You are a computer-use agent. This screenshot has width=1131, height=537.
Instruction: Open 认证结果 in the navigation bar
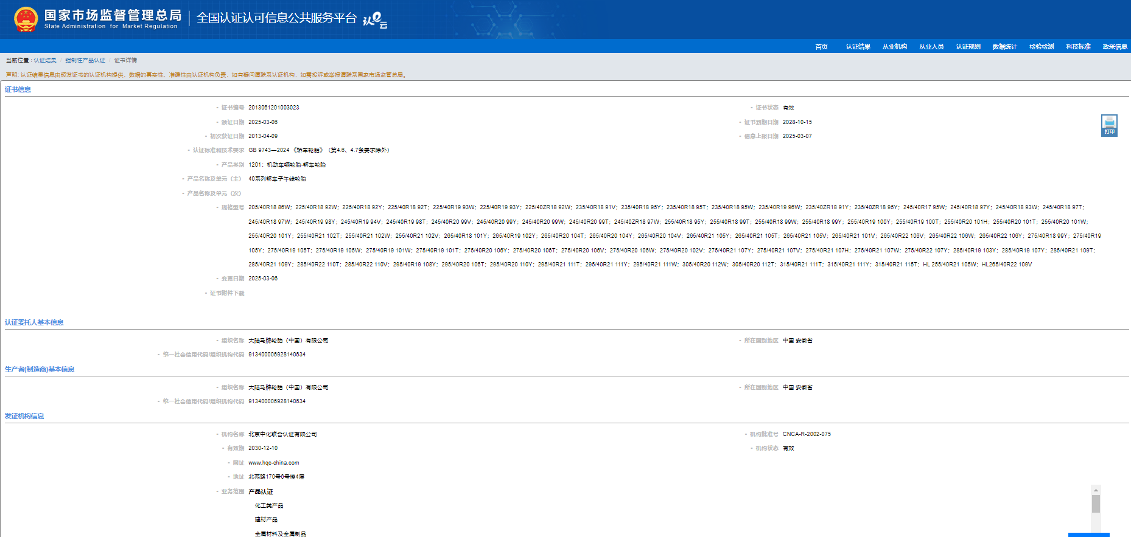coord(858,47)
